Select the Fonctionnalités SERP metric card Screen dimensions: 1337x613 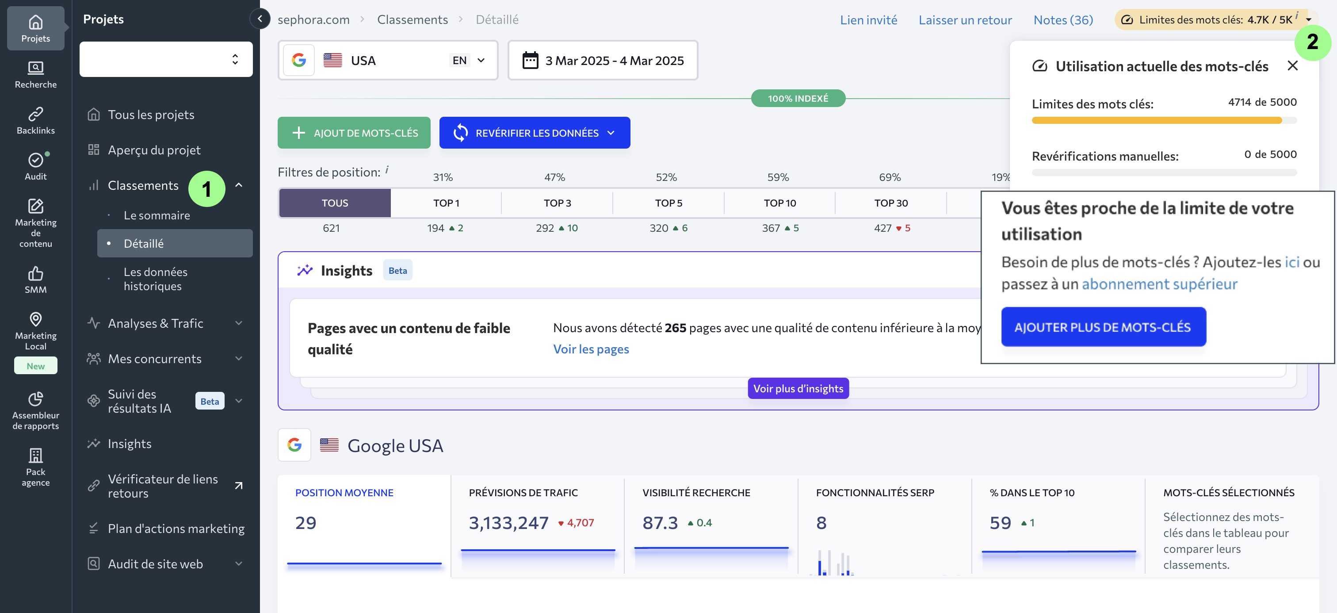coord(885,525)
